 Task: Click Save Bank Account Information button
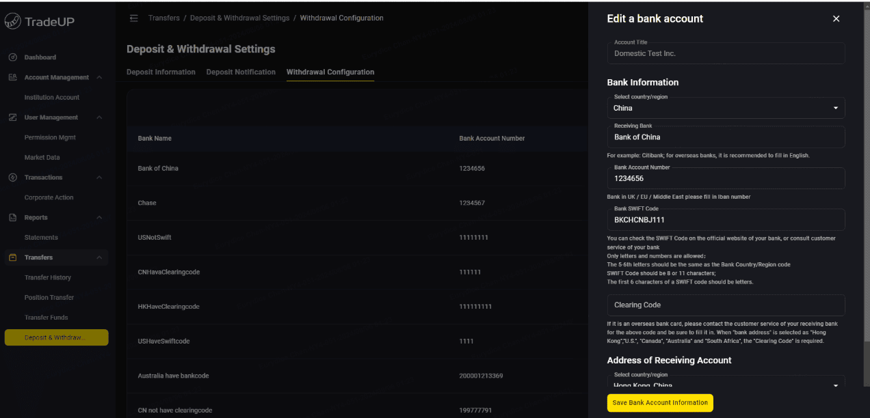(660, 403)
